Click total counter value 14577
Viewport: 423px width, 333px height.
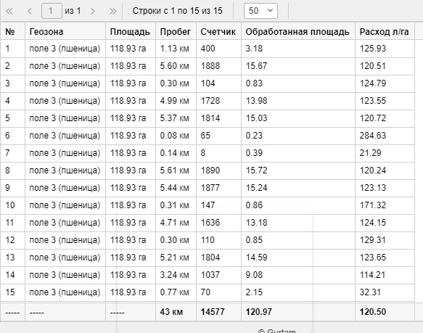click(x=213, y=312)
